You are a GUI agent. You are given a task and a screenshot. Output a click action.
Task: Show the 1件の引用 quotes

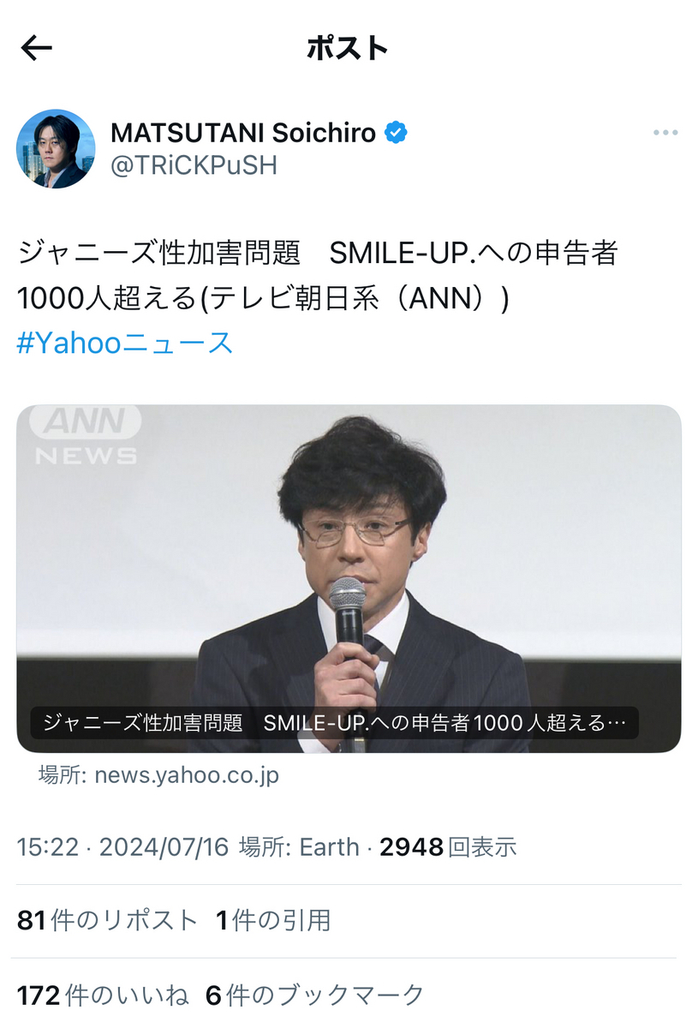pos(273,921)
